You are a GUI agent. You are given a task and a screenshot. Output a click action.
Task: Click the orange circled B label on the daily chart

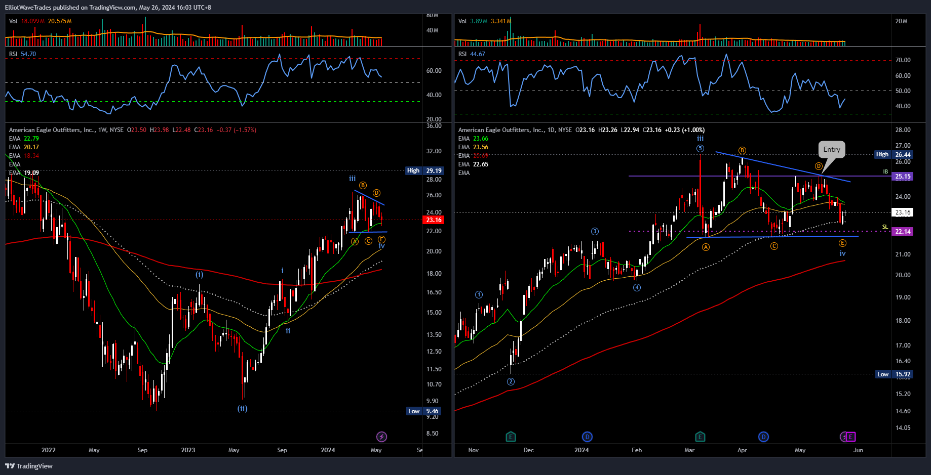pyautogui.click(x=742, y=151)
